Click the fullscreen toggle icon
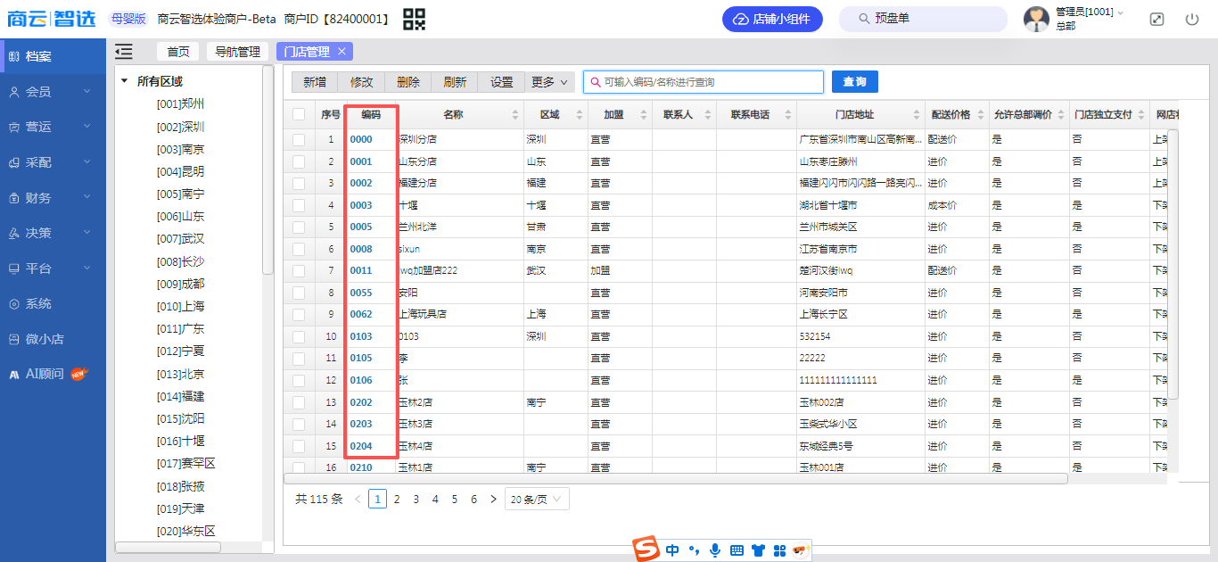1218x562 pixels. pyautogui.click(x=1156, y=19)
